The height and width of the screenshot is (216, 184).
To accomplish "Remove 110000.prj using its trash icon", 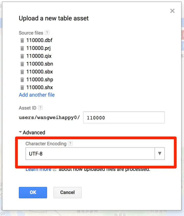I will click(x=22, y=48).
